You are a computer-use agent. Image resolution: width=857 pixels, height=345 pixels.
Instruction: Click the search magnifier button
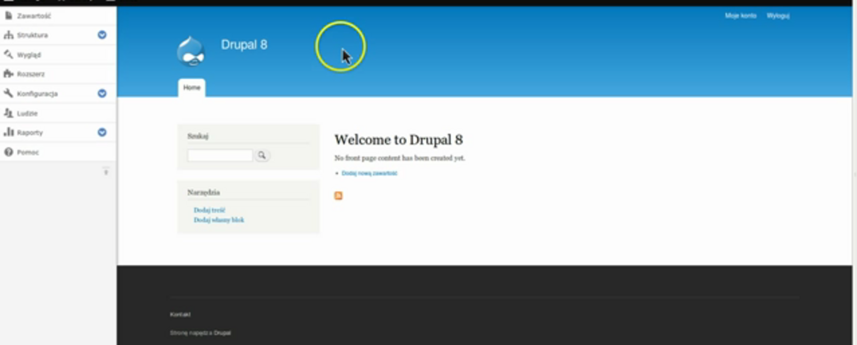[x=262, y=155]
